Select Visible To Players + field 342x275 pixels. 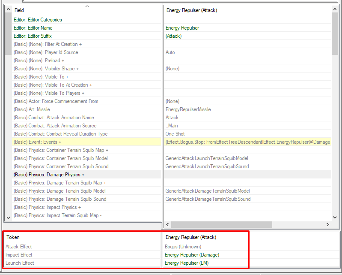86,93
